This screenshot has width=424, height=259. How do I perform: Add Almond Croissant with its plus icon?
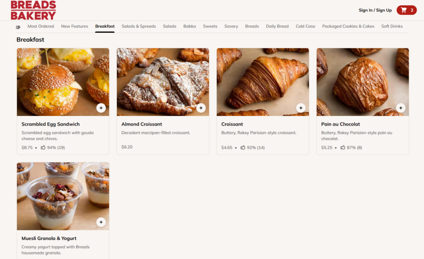coord(201,108)
